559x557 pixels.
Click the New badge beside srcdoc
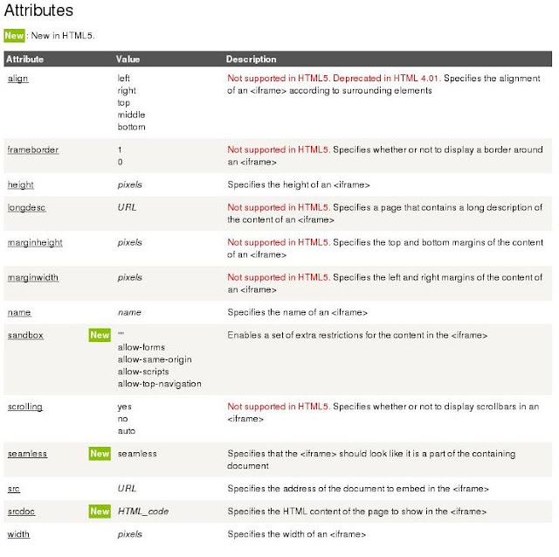100,511
